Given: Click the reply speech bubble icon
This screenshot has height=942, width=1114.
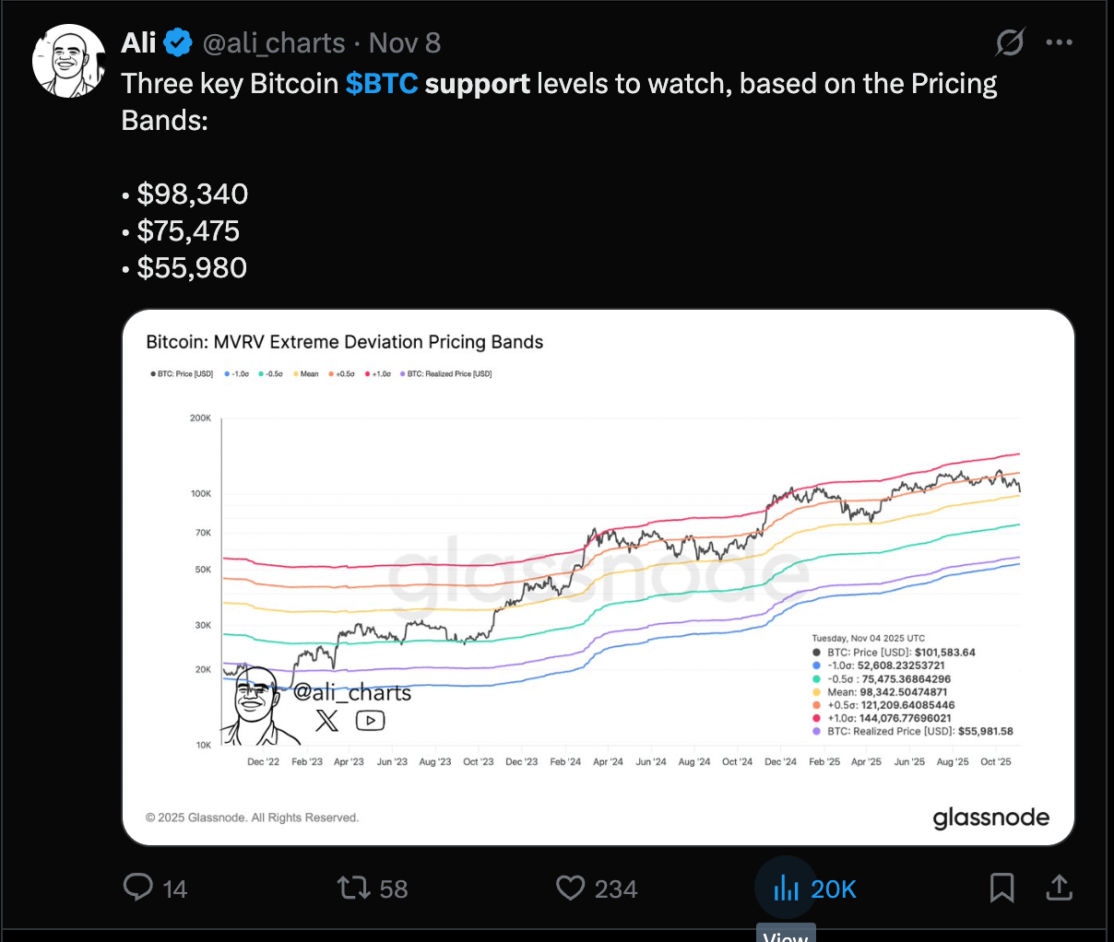Looking at the screenshot, I should point(138,888).
